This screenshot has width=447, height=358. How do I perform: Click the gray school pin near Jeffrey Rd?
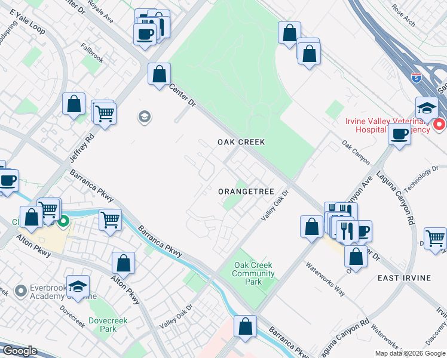point(145,117)
